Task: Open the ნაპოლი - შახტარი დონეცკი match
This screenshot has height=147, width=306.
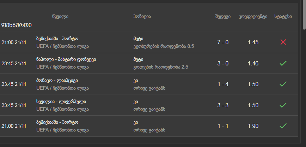Action: 66,59
